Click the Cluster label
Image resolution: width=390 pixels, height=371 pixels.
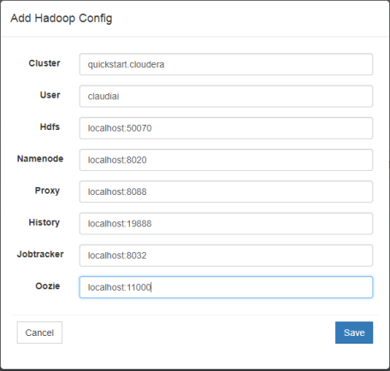tap(44, 63)
